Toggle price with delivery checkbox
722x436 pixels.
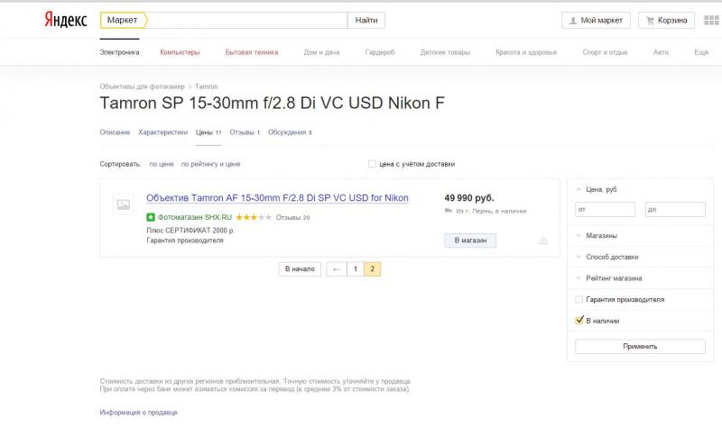tap(372, 164)
